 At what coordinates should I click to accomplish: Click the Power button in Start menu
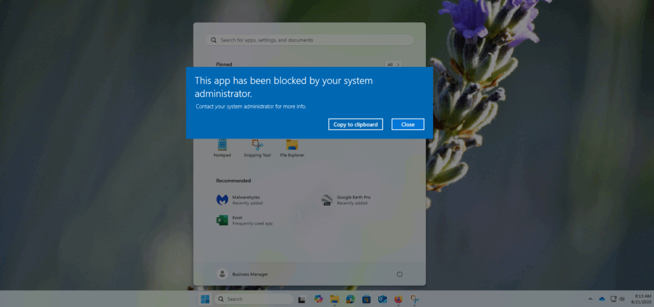pos(399,274)
